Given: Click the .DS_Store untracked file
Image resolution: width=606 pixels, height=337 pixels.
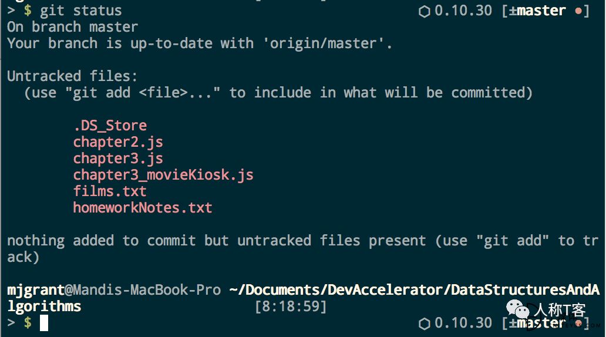Looking at the screenshot, I should 110,125.
